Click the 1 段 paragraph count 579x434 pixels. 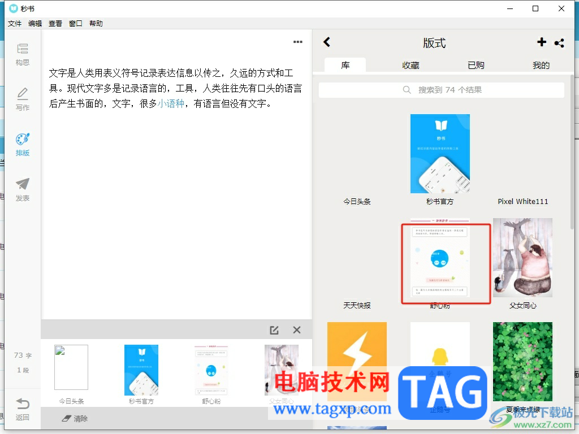pyautogui.click(x=23, y=370)
